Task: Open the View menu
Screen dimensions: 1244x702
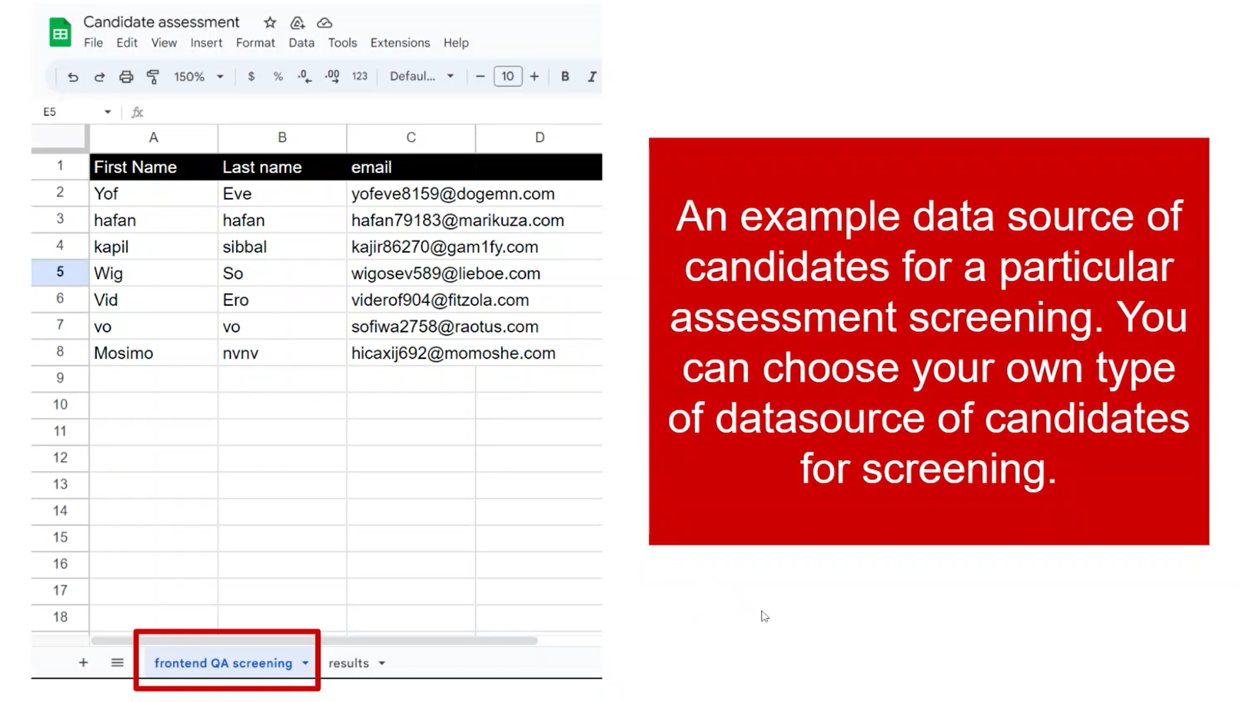Action: pyautogui.click(x=164, y=42)
